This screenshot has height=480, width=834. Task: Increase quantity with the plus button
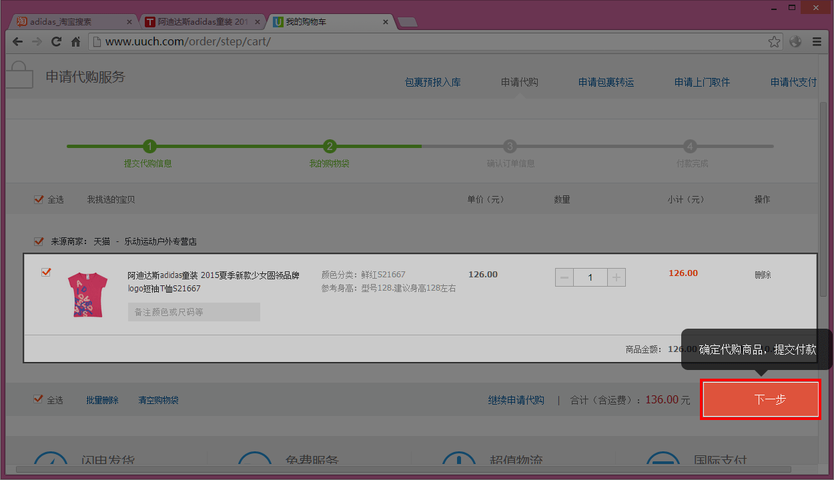(616, 277)
